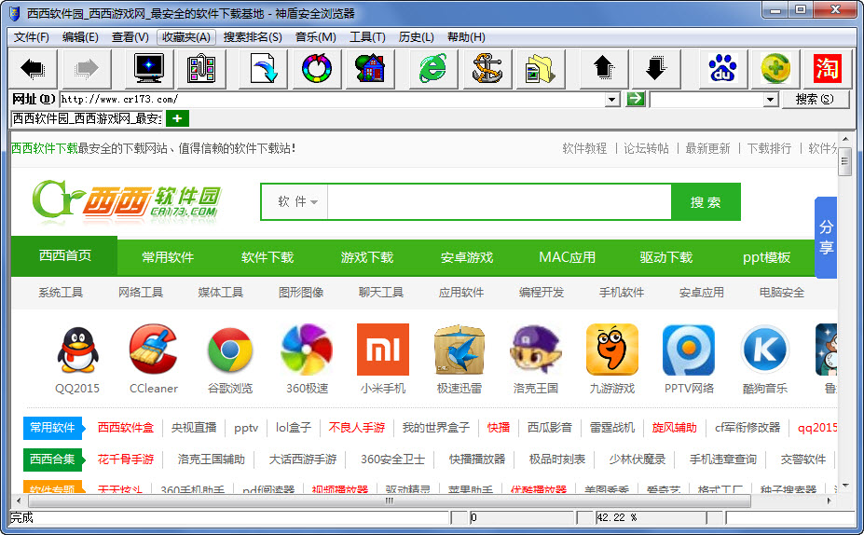Open Baidu paw icon in toolbar
Screen dimensions: 864x535
tap(722, 69)
